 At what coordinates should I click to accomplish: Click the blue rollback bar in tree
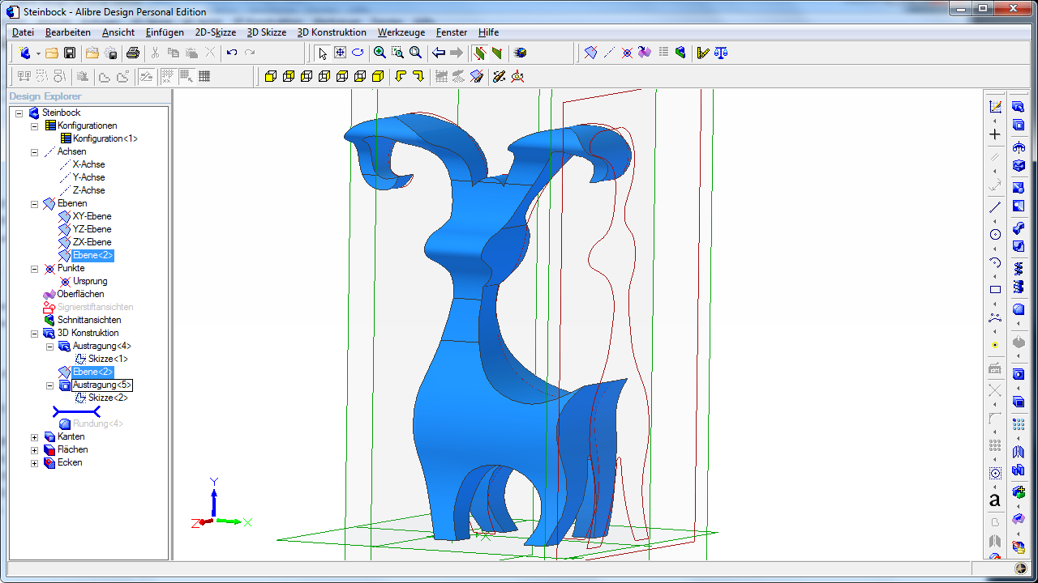(x=76, y=411)
